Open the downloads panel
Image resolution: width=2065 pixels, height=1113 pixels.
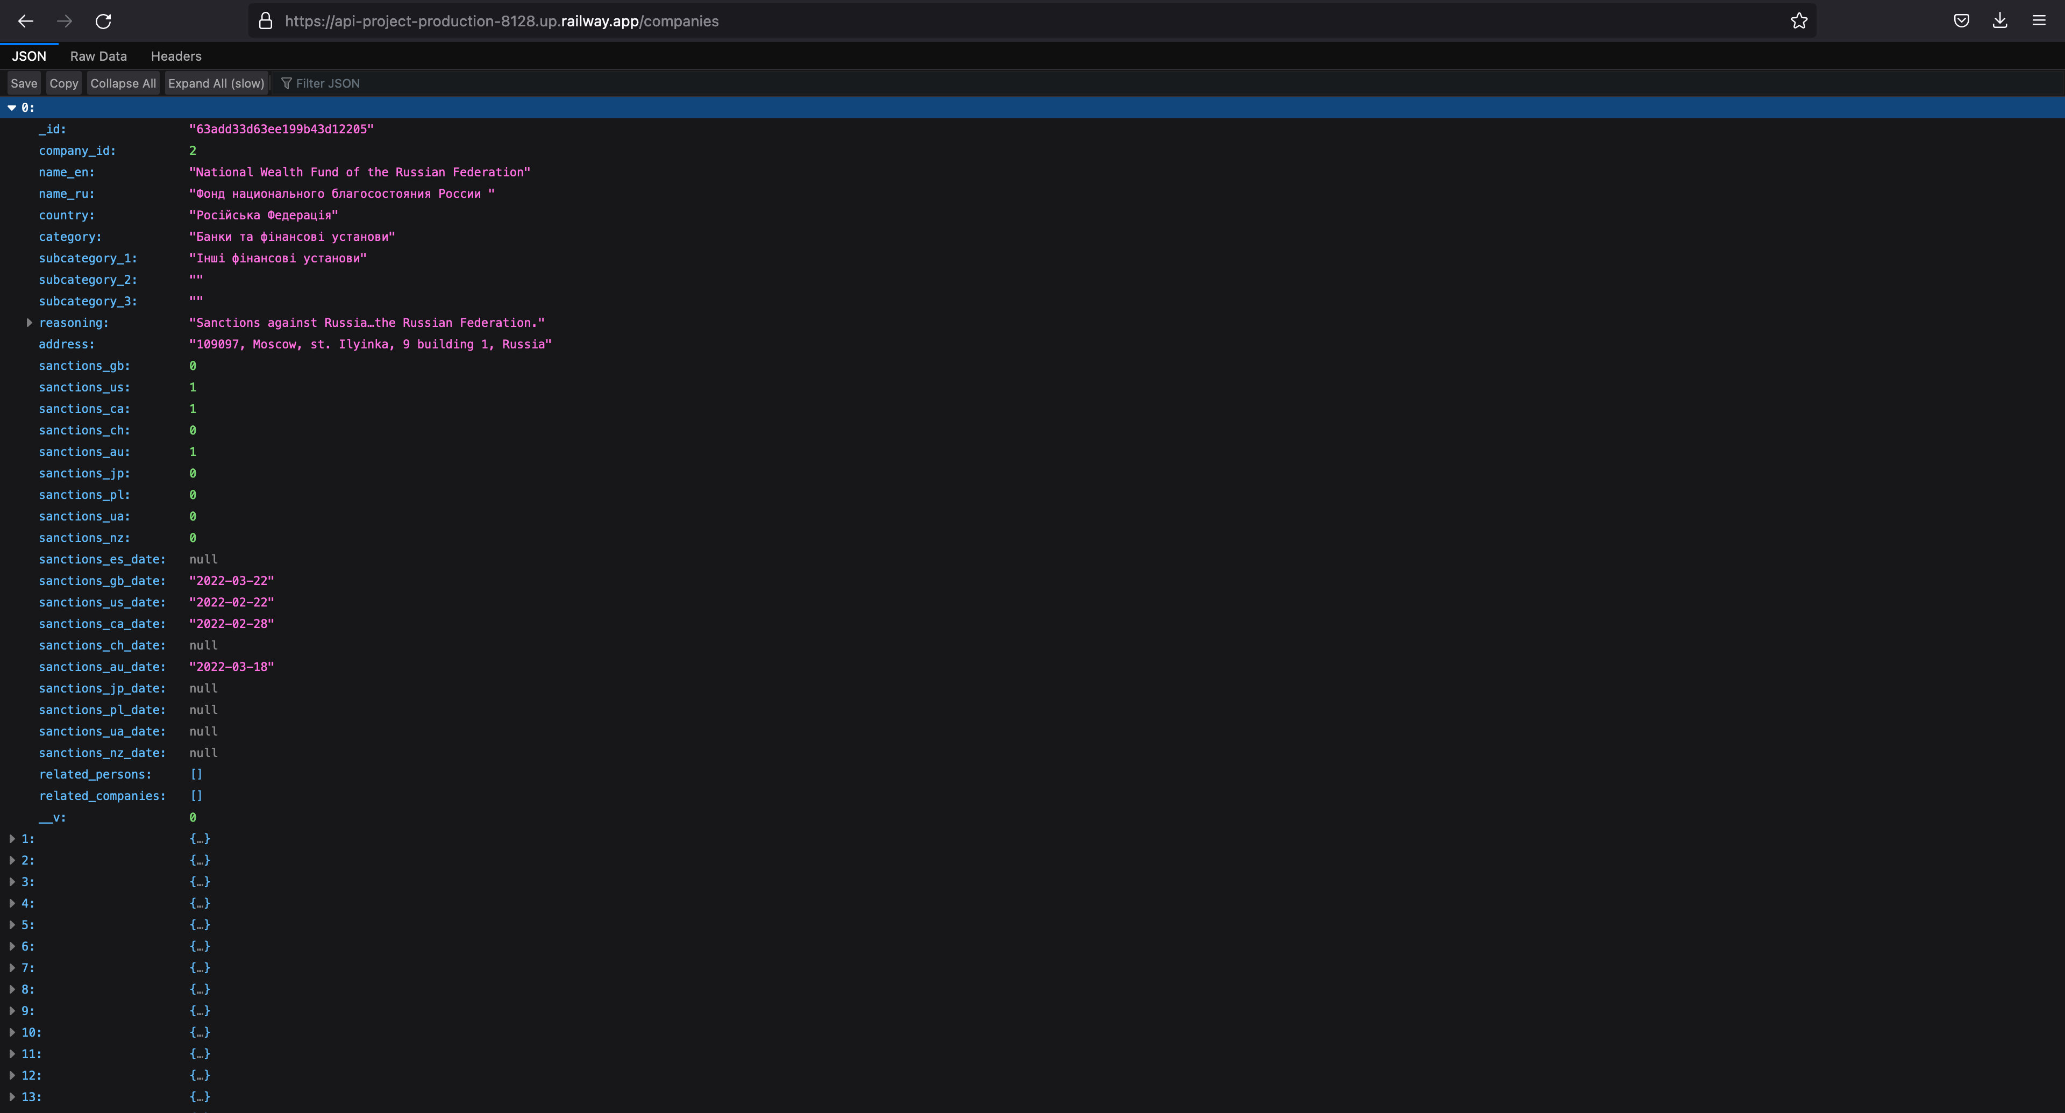point(2000,21)
